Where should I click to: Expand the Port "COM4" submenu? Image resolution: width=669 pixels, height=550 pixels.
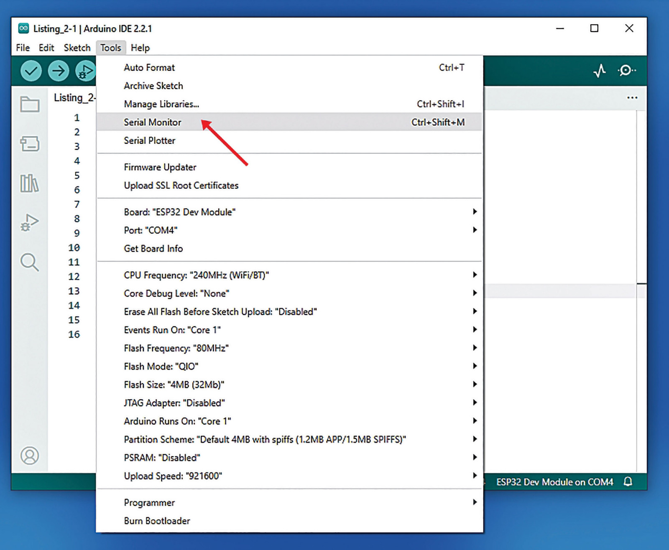pos(289,230)
